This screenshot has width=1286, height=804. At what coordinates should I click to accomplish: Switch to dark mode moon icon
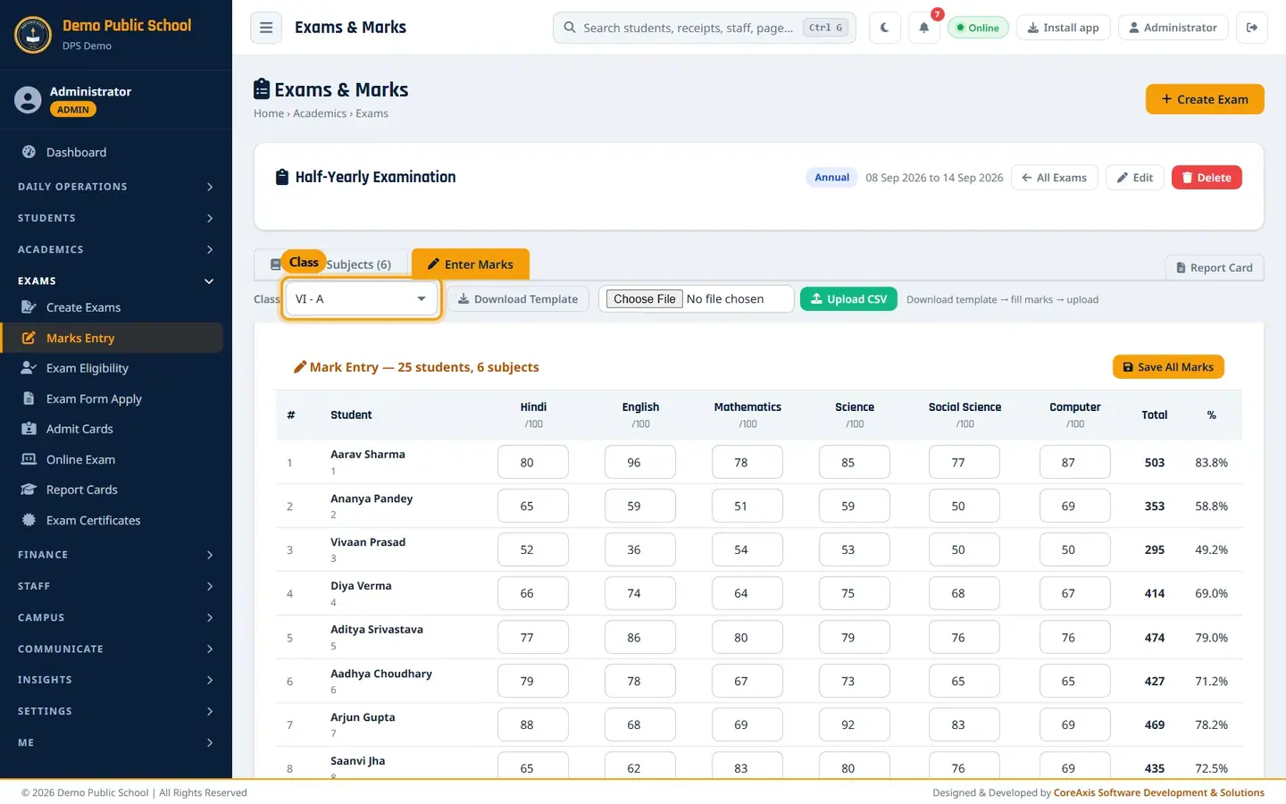[x=884, y=28]
